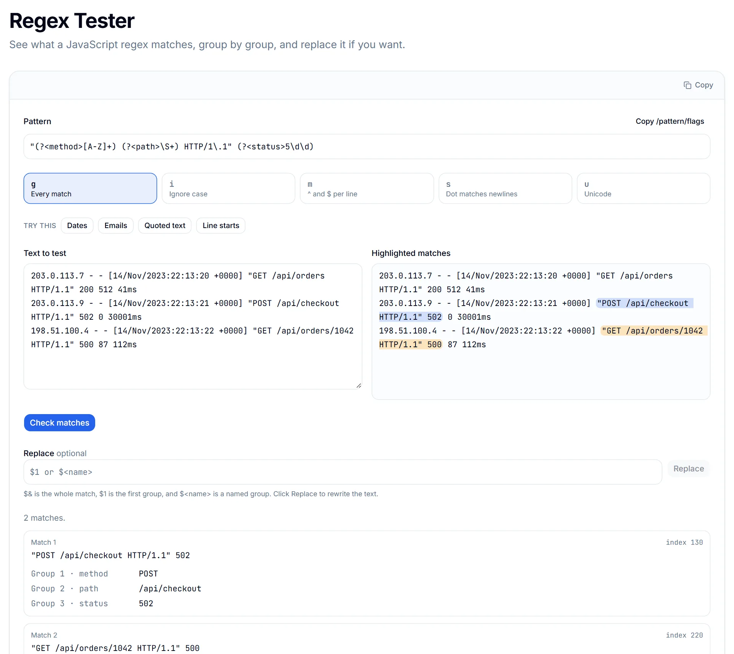Click Group 2 path value /api/checkout
734x654 pixels.
click(x=170, y=589)
